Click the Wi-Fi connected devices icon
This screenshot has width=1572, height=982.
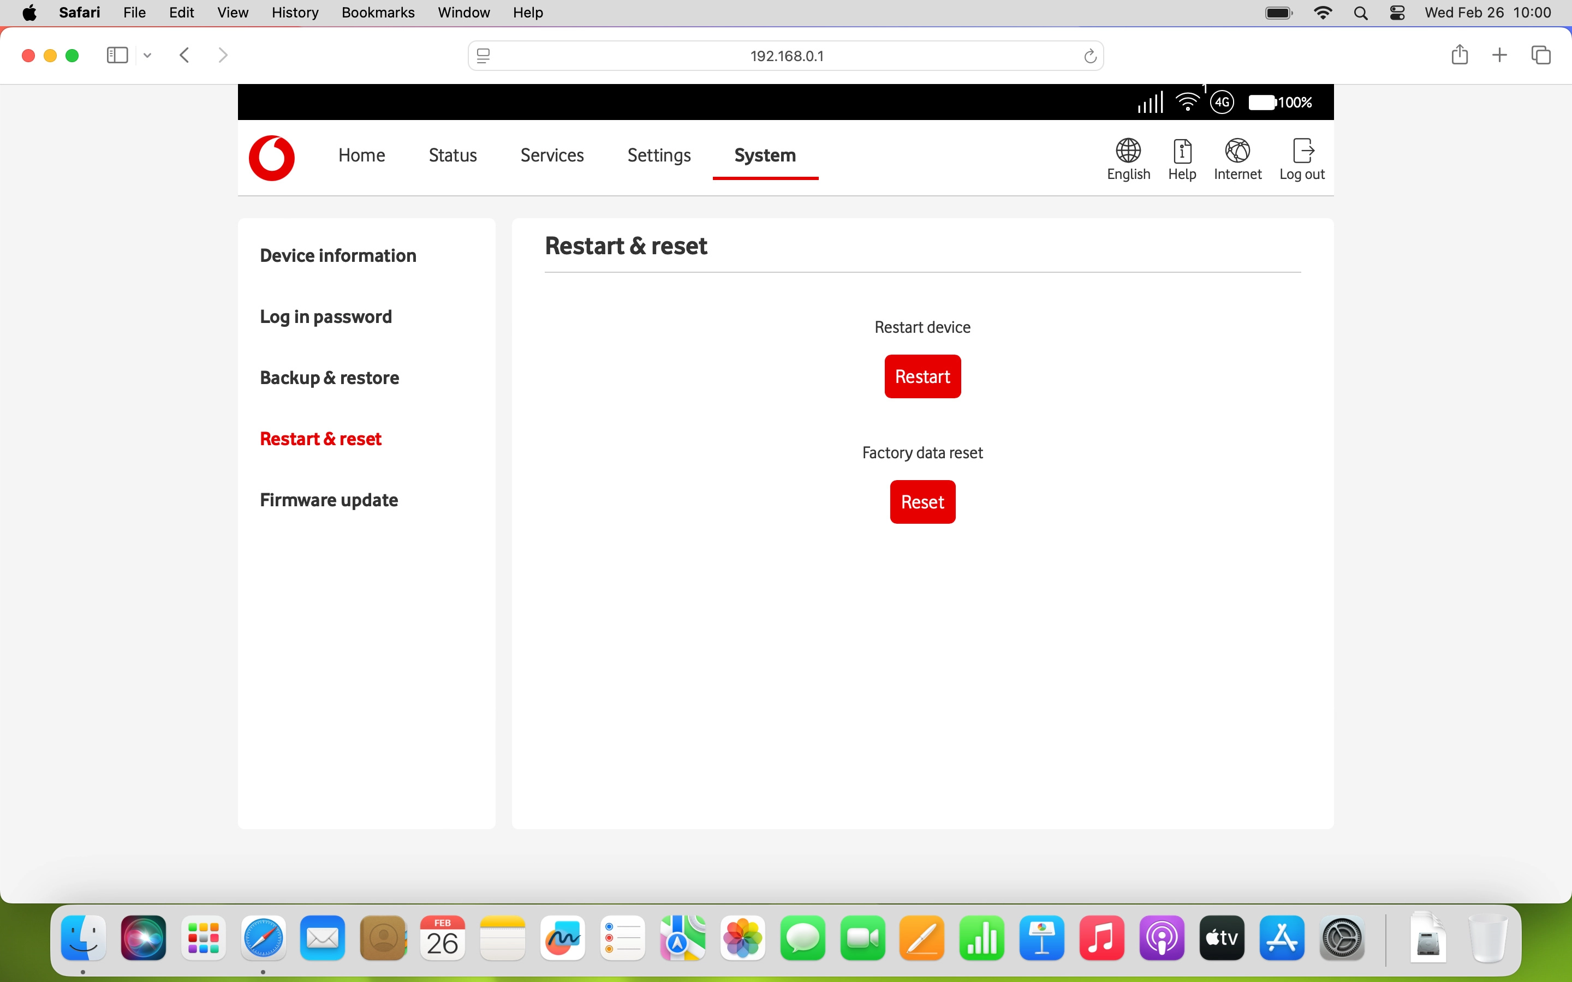1188,103
